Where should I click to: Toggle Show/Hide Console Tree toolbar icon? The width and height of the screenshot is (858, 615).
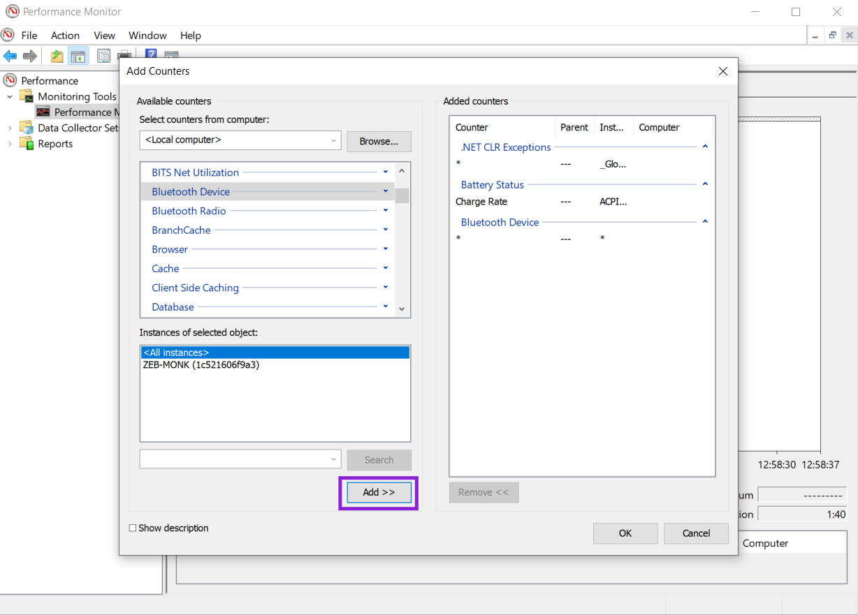[x=78, y=56]
